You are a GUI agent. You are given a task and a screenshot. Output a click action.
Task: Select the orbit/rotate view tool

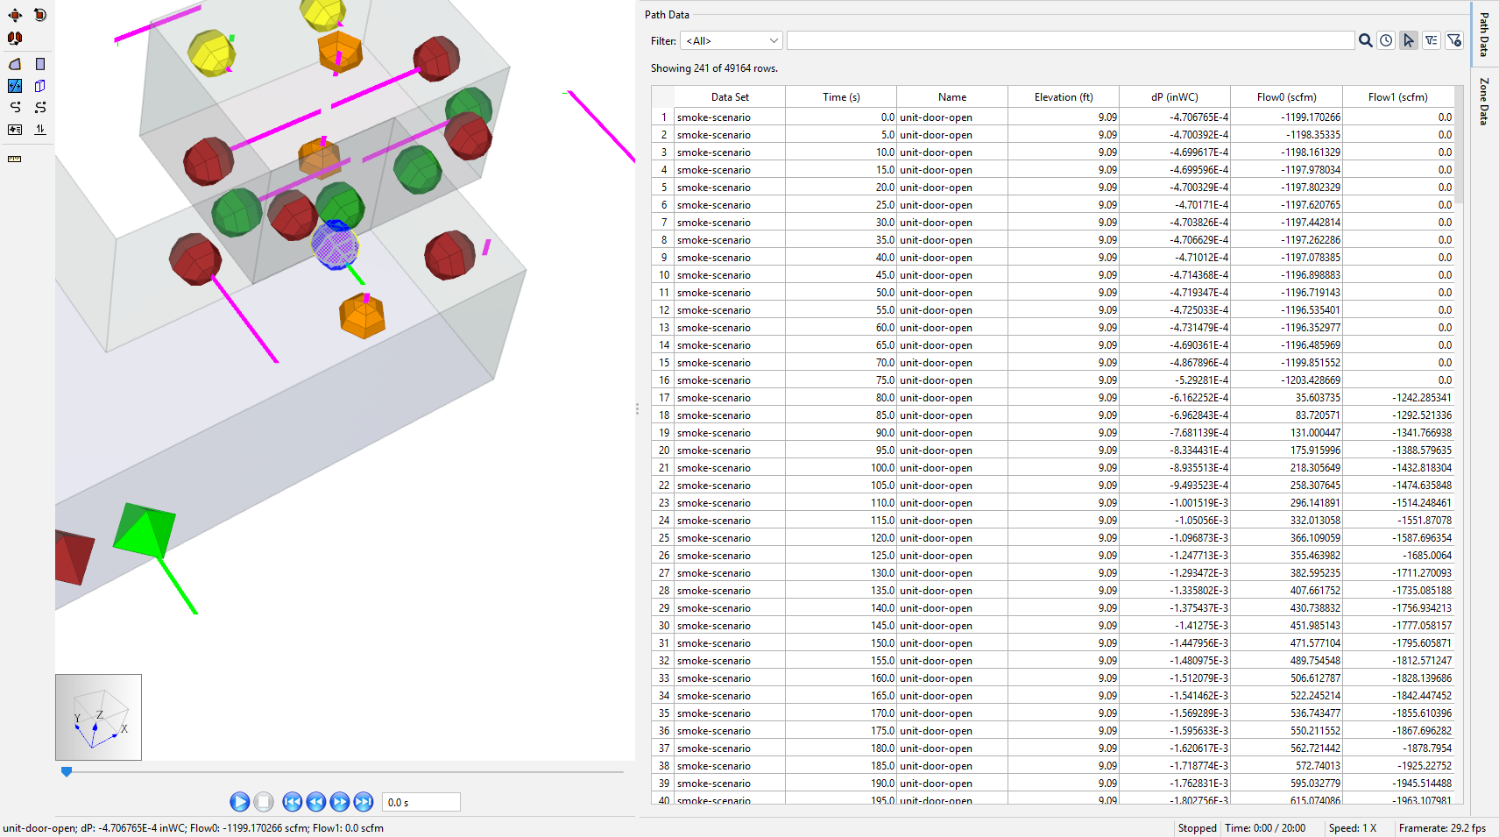tap(39, 15)
